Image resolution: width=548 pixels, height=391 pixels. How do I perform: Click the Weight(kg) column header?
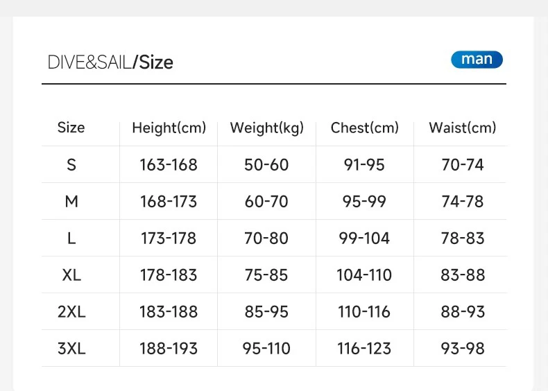click(266, 128)
